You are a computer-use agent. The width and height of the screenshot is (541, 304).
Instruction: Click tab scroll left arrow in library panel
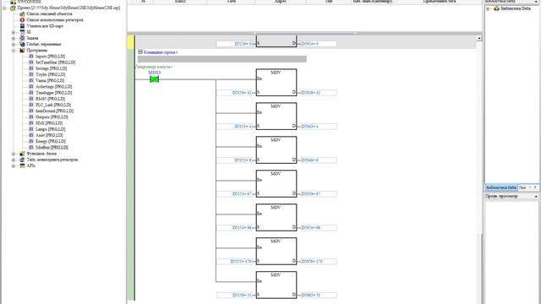coord(530,187)
